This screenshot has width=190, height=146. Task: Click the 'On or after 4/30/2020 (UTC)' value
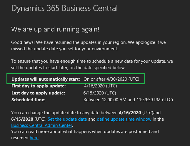click(111, 79)
